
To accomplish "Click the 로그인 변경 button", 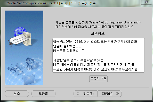I will coord(98,79).
